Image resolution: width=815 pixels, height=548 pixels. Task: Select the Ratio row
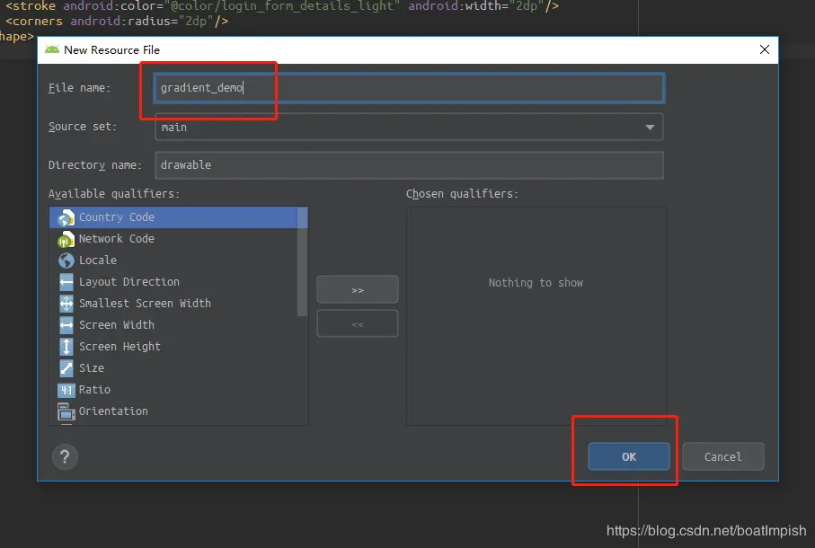(173, 390)
